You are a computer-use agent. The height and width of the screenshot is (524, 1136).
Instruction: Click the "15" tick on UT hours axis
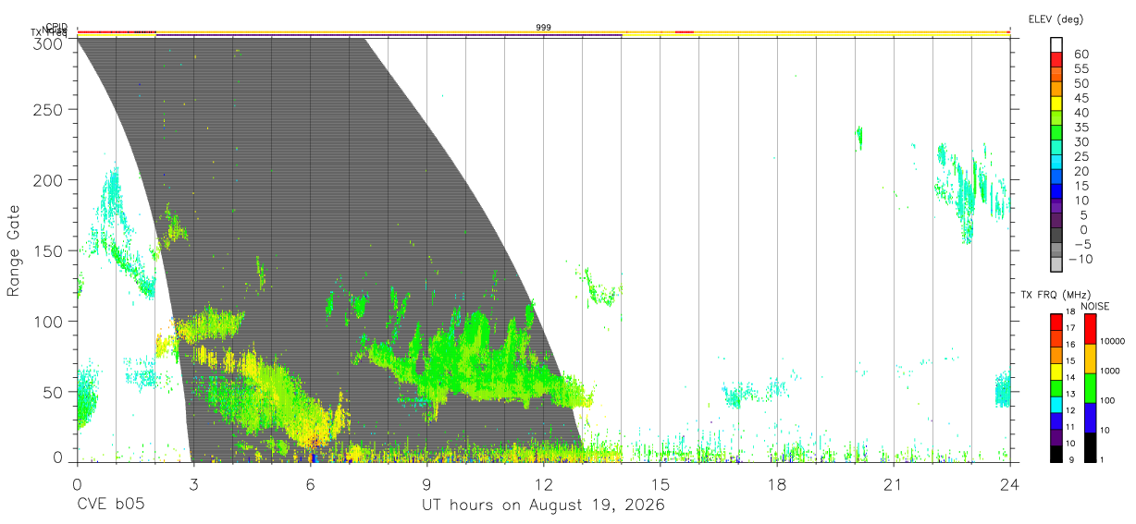(660, 483)
